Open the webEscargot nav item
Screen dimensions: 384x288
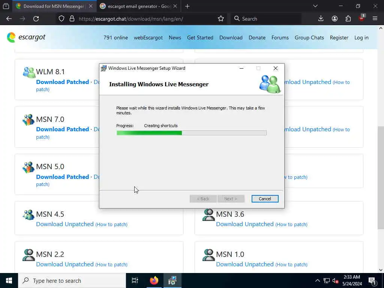[148, 38]
